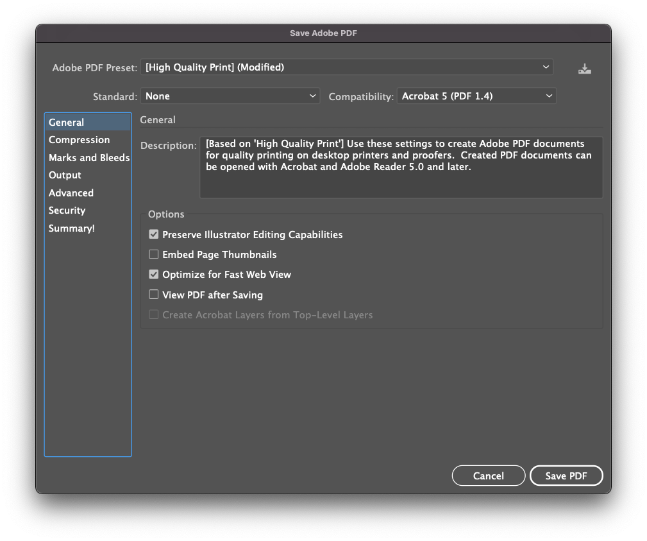Toggle Optimize for Fast Web View
This screenshot has width=647, height=541.
tap(153, 274)
